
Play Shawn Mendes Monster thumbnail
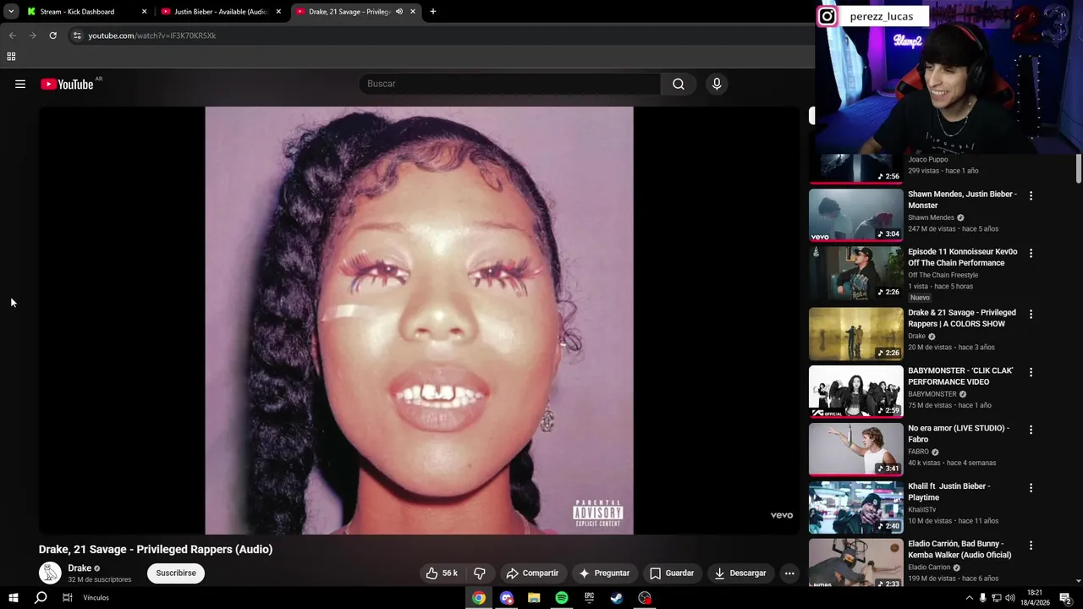[x=855, y=215]
